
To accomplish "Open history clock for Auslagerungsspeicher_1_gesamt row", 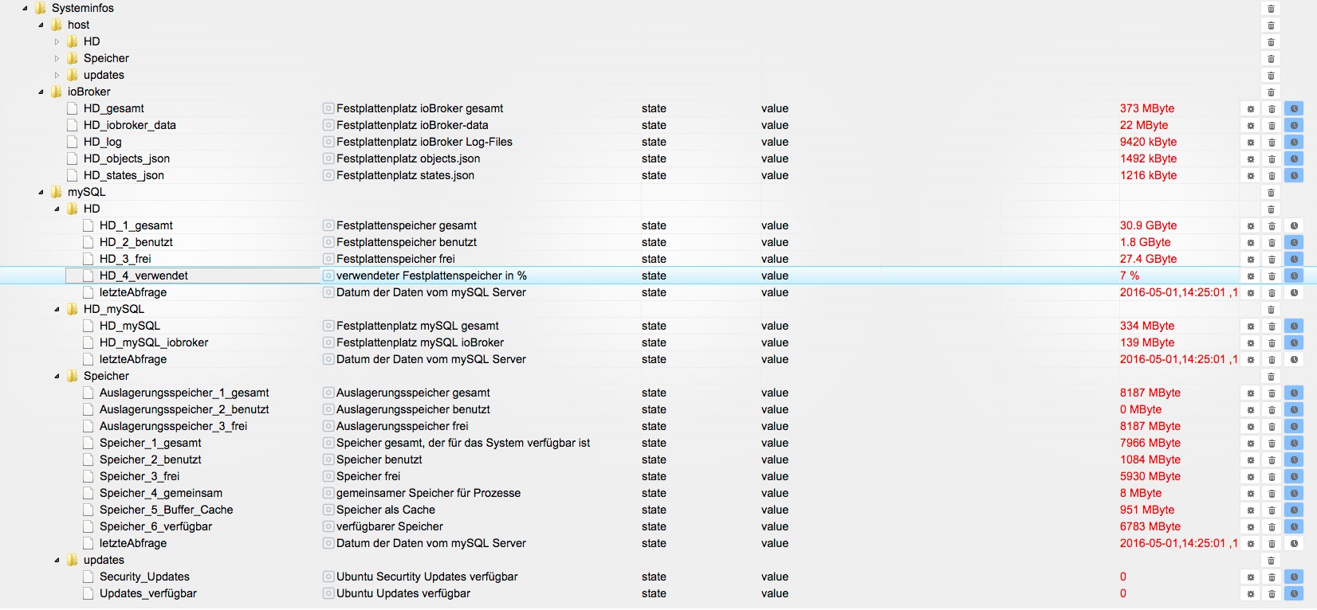I will click(x=1294, y=393).
